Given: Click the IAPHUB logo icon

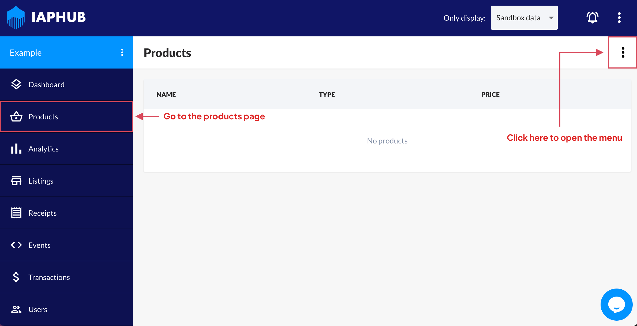Looking at the screenshot, I should coord(16,18).
